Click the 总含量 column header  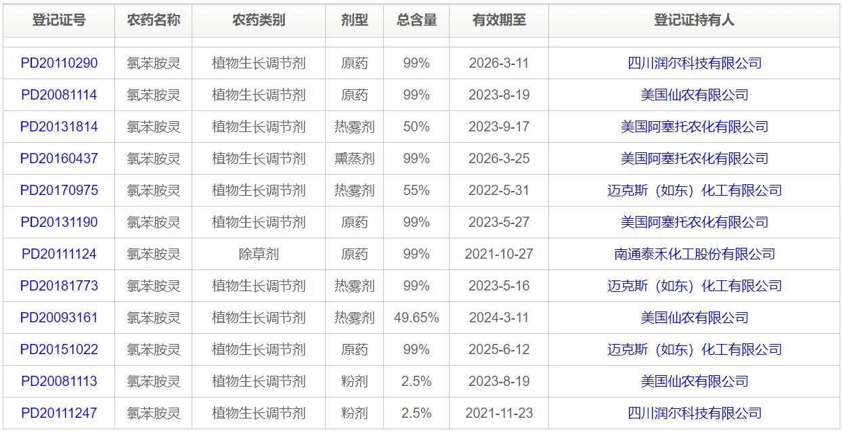click(x=416, y=20)
